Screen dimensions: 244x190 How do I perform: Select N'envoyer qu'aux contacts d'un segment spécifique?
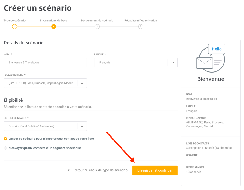coord(5,148)
